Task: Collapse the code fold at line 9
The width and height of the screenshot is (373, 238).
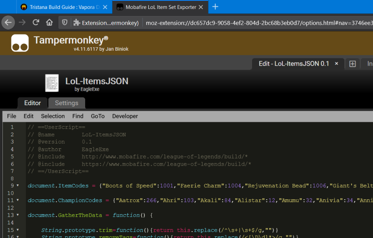Action: [x=18, y=185]
